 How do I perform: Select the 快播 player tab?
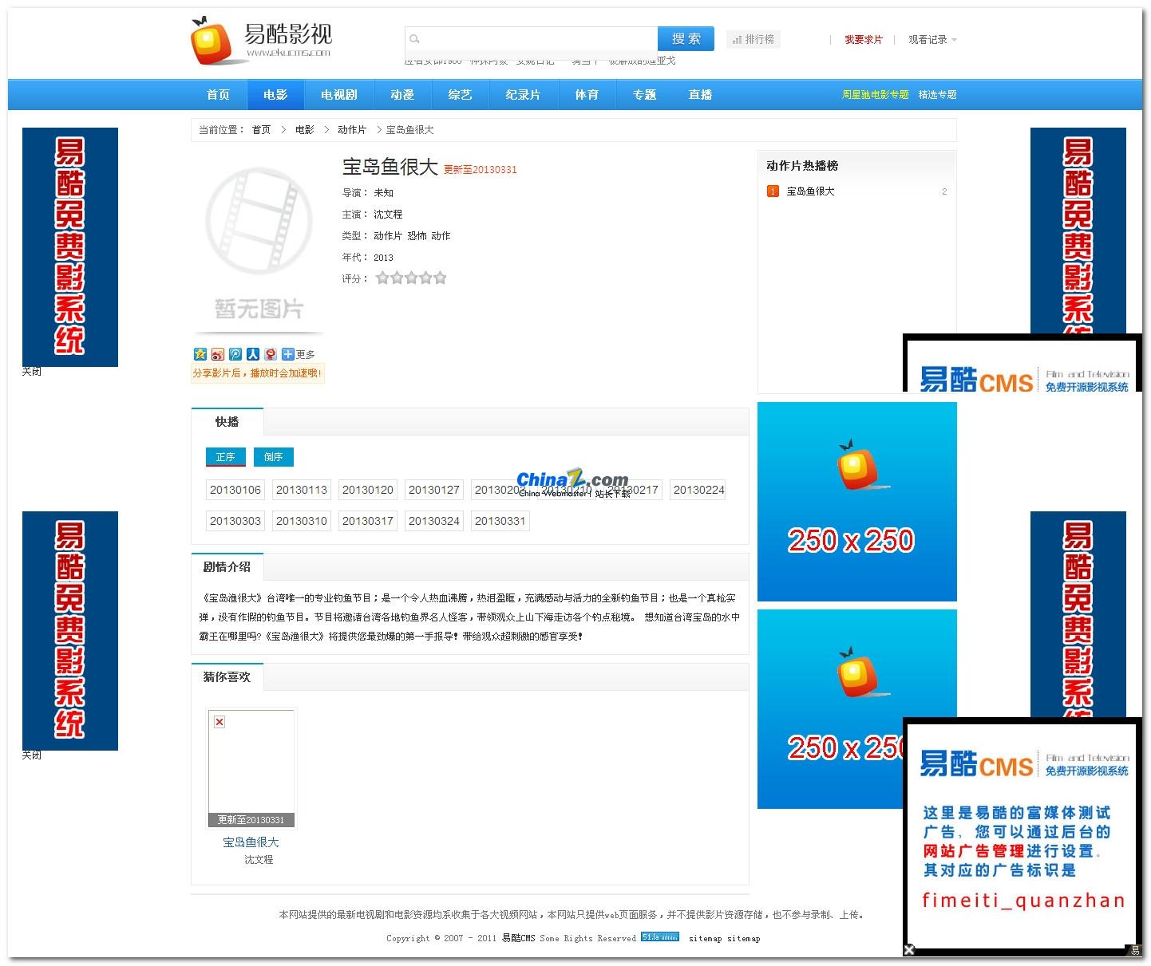coord(227,422)
